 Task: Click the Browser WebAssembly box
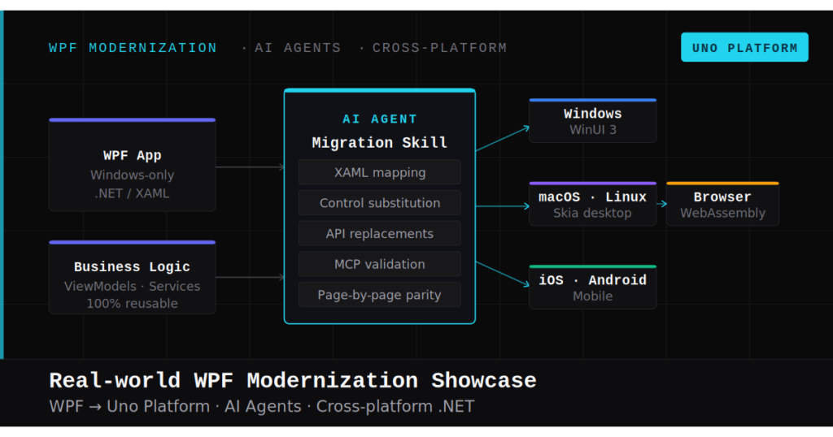(x=722, y=204)
